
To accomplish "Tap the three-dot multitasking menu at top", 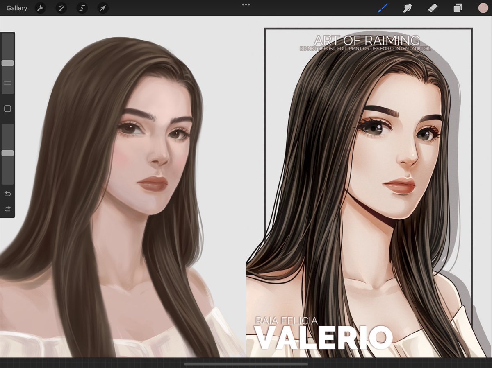I will [246, 5].
